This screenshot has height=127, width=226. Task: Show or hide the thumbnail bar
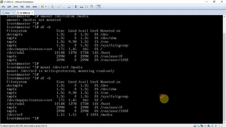[82, 7]
